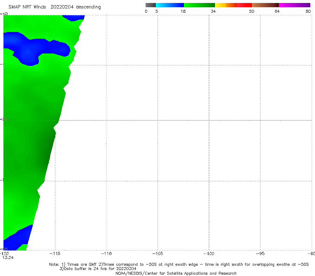
Task: Click the green segment of the color bar
Action: (x=199, y=5)
